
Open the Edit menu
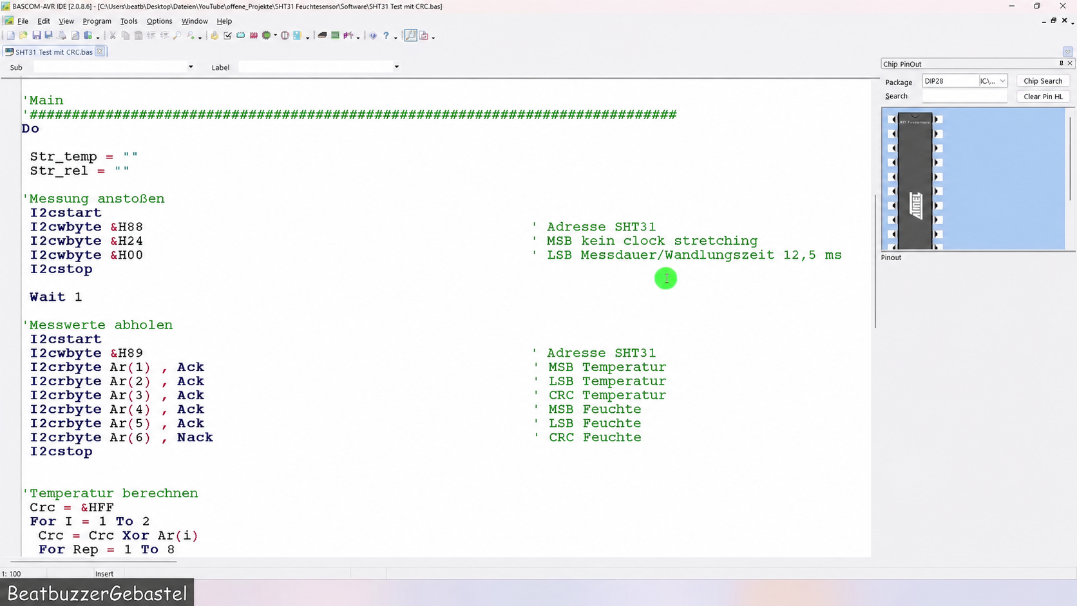[44, 21]
